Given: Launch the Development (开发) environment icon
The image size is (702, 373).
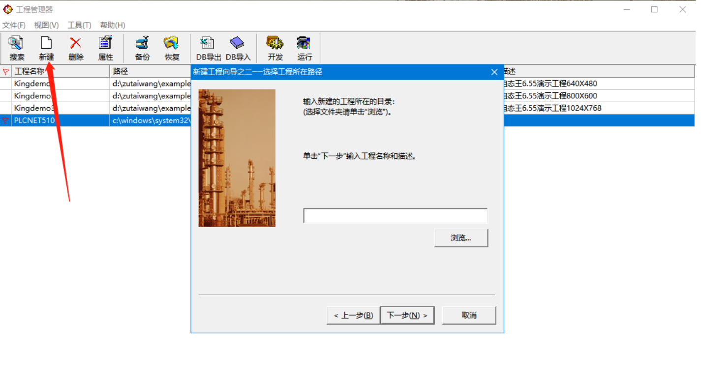Looking at the screenshot, I should coord(275,48).
